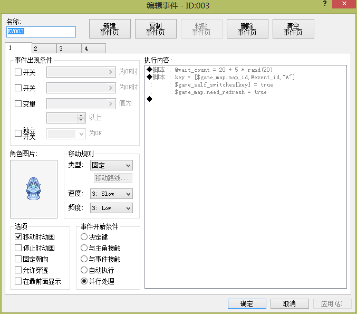Click the character sprite image thumbnail
Image resolution: width=357 pixels, height=314 pixels.
(x=34, y=189)
